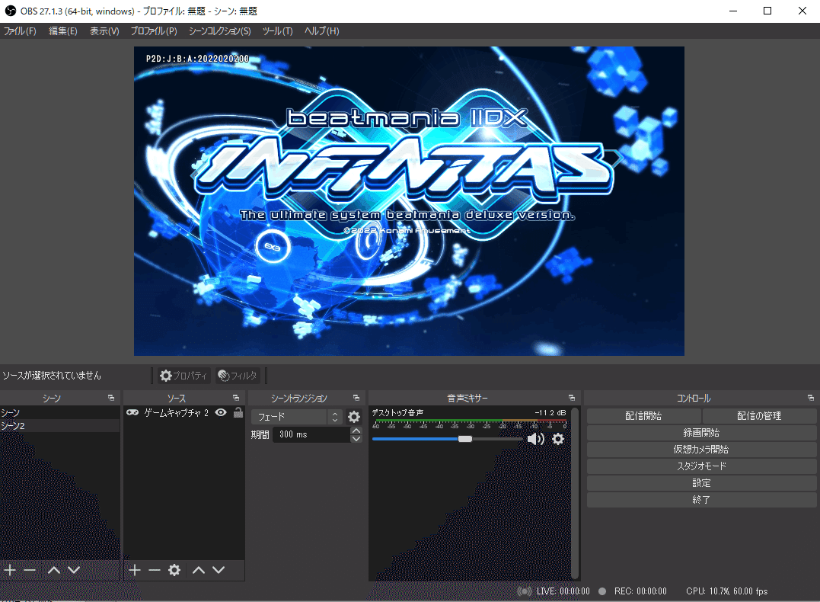Click the -11.2 dB volume readout
The width and height of the screenshot is (820, 602).
pyautogui.click(x=550, y=412)
